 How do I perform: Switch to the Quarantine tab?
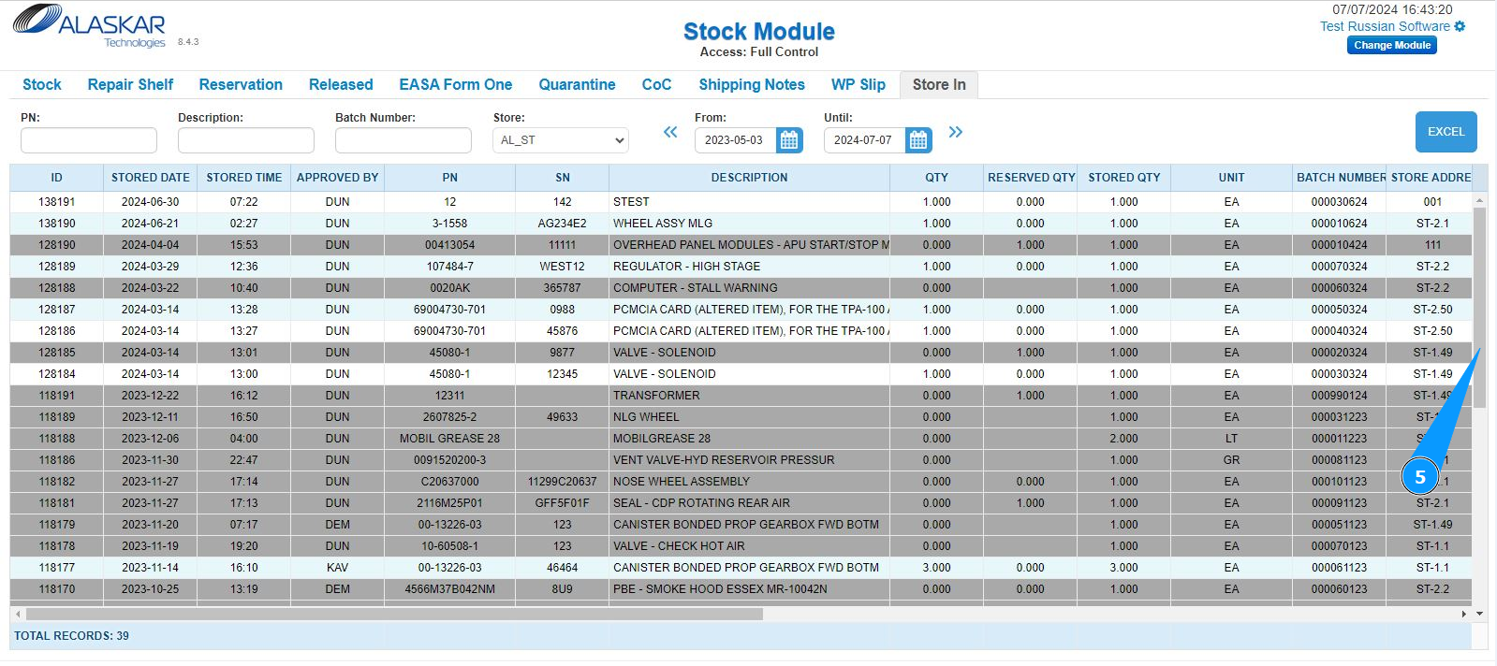point(577,84)
